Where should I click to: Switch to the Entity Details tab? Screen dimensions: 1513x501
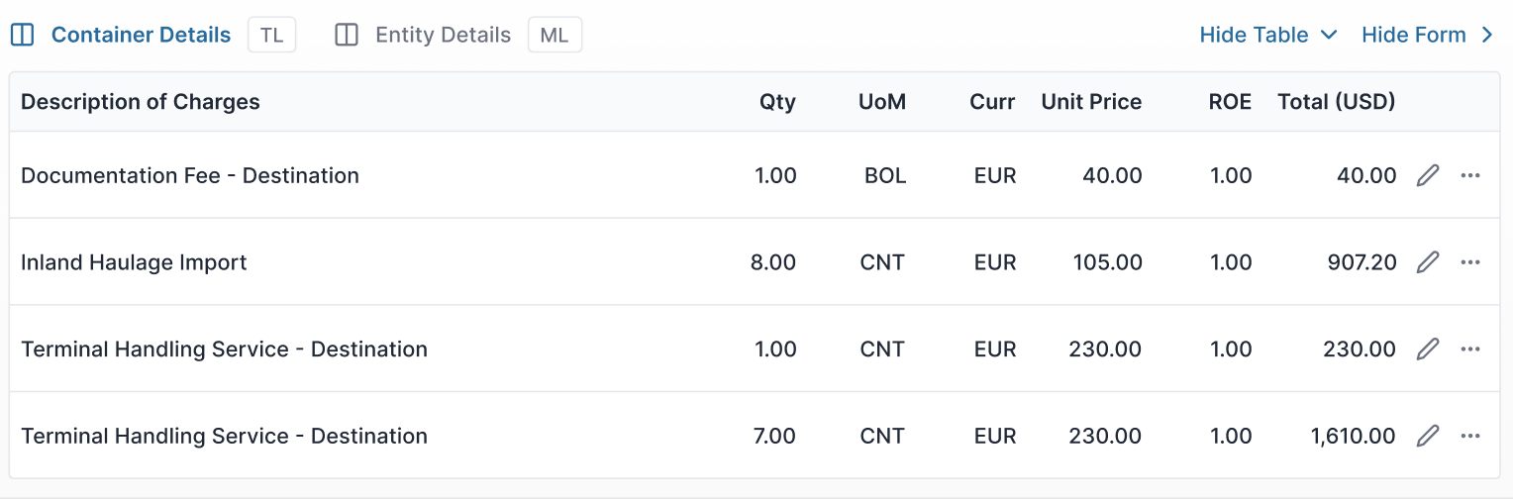(443, 36)
